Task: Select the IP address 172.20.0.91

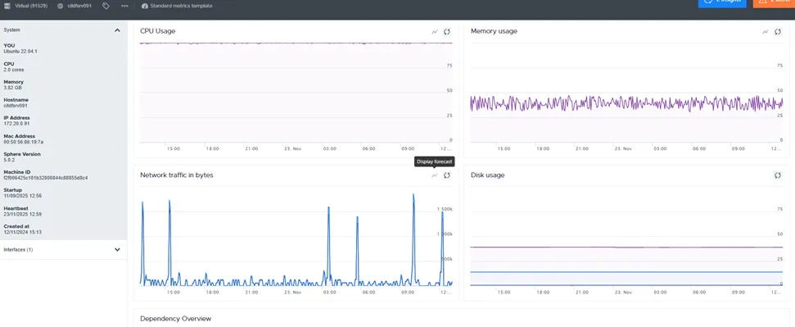Action: 16,124
